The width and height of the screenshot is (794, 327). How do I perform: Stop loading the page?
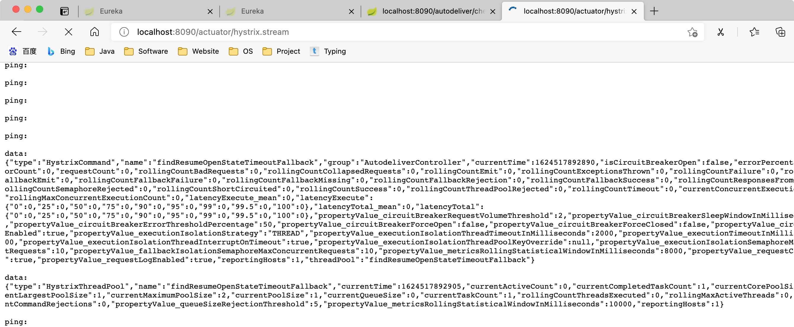(x=68, y=32)
